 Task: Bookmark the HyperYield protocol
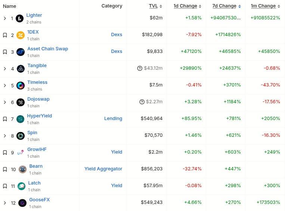tap(5, 119)
